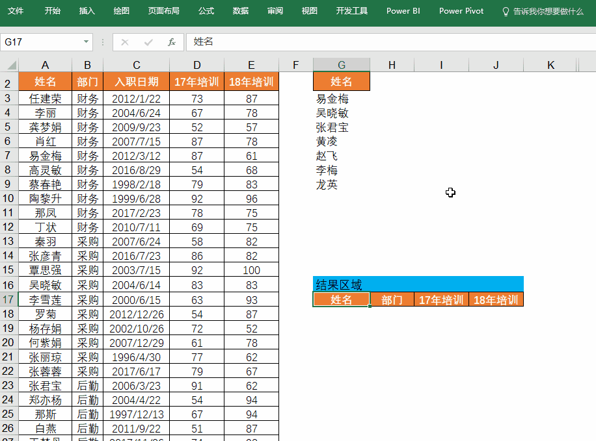This screenshot has height=441, width=596.
Task: Click the Name Box showing G17
Action: 39,42
